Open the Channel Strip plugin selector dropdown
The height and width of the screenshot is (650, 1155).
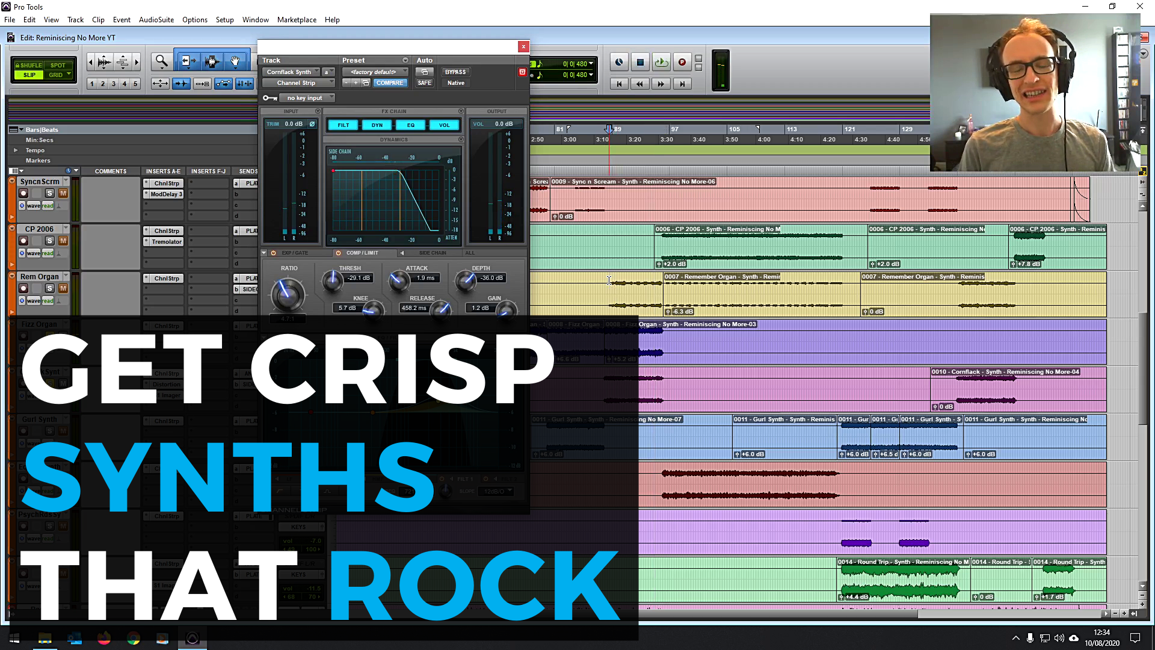pyautogui.click(x=298, y=82)
